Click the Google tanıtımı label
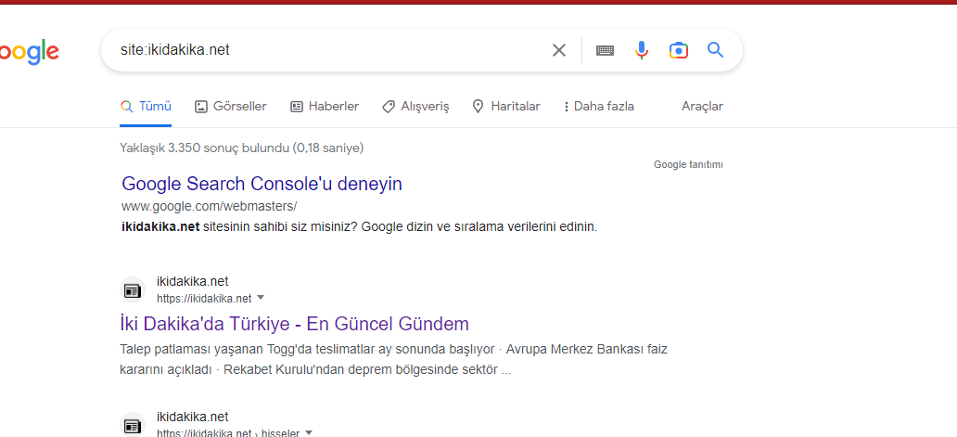Viewport: 957px width, 437px height. pyautogui.click(x=688, y=165)
